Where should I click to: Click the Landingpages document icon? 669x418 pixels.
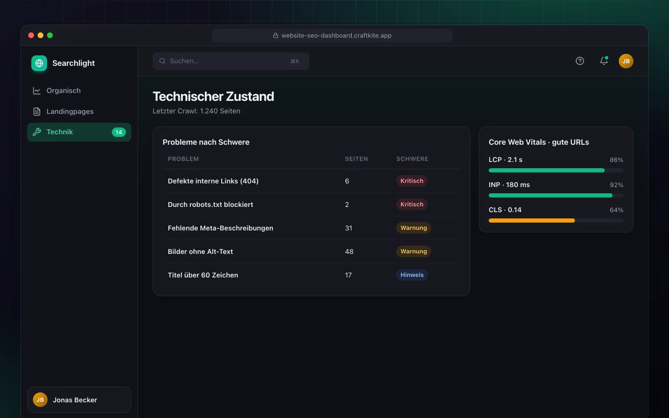(x=37, y=111)
